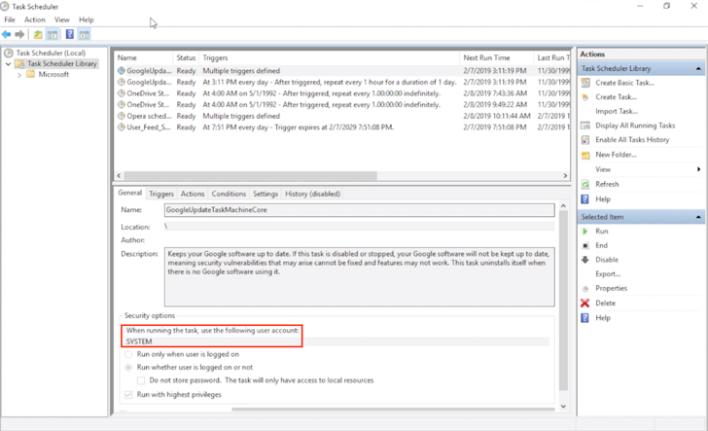Toggle 'Run with highest privileges' checkbox
Screen dimensions: 708x431
129,395
